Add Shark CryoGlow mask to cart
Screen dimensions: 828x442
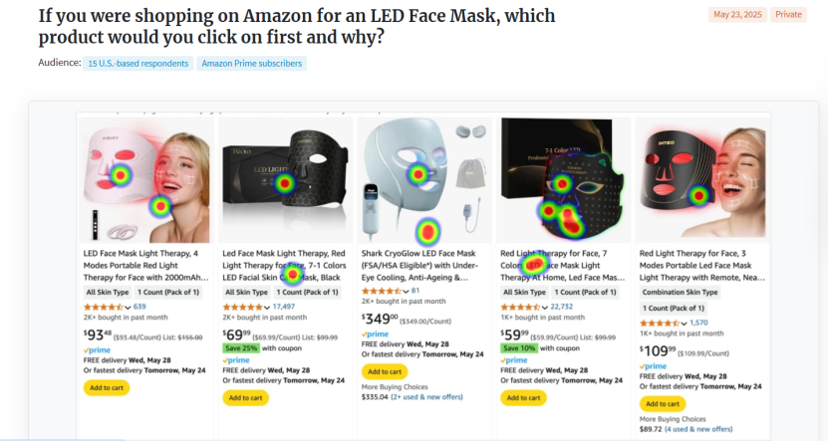coord(384,371)
